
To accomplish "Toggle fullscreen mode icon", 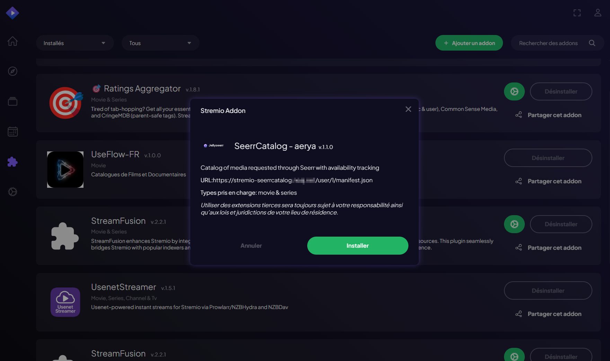I will click(577, 13).
